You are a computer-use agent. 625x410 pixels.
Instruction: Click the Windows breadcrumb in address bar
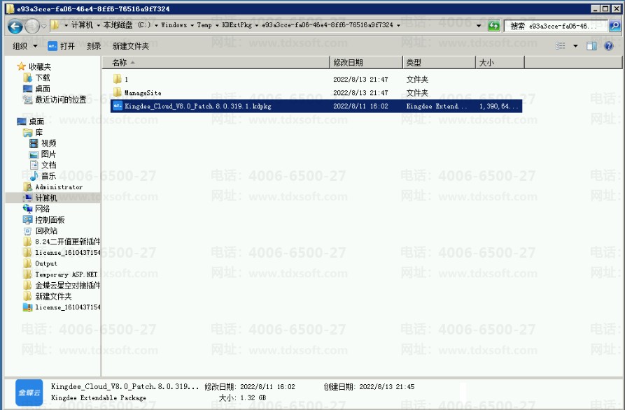click(174, 25)
